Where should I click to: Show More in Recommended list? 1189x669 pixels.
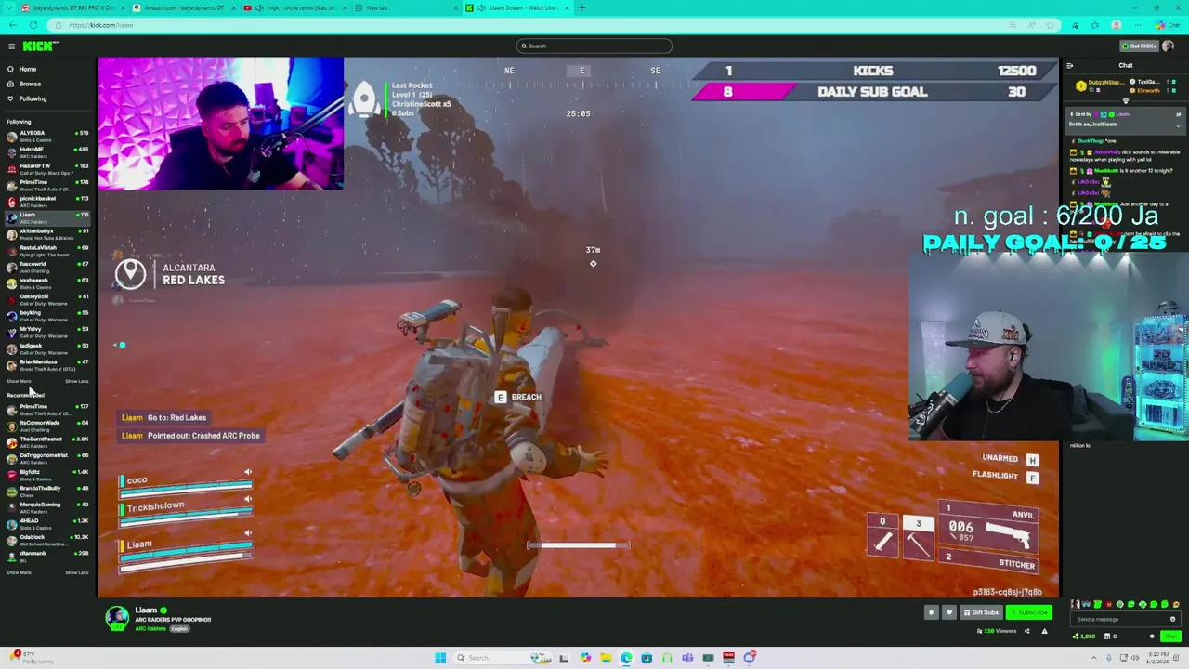point(19,572)
